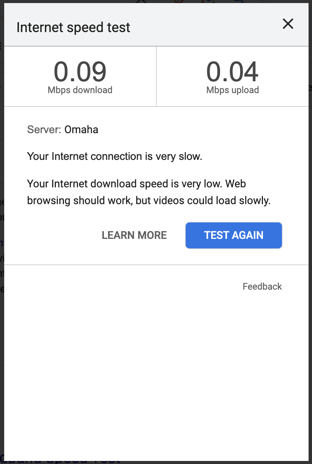Image resolution: width=312 pixels, height=464 pixels.
Task: Click the Omaha server name
Action: [81, 130]
